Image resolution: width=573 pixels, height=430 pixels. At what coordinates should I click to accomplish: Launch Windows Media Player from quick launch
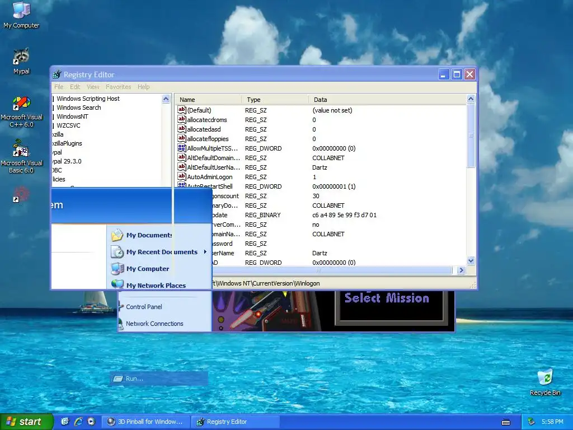(91, 422)
